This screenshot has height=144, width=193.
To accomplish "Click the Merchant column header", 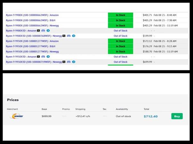I will pos(12,109).
